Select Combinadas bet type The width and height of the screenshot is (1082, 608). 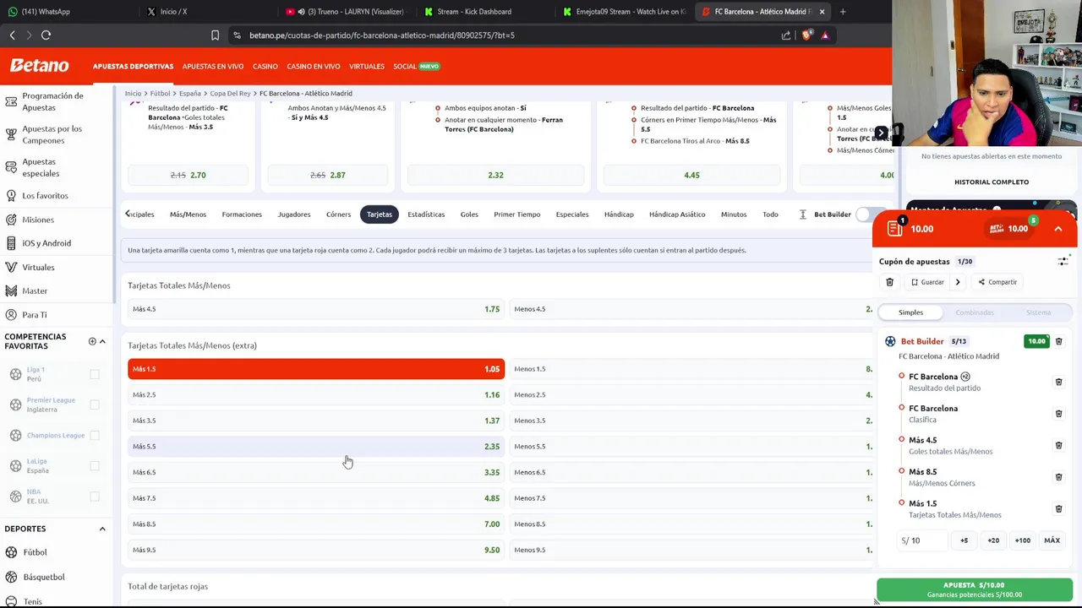point(975,312)
